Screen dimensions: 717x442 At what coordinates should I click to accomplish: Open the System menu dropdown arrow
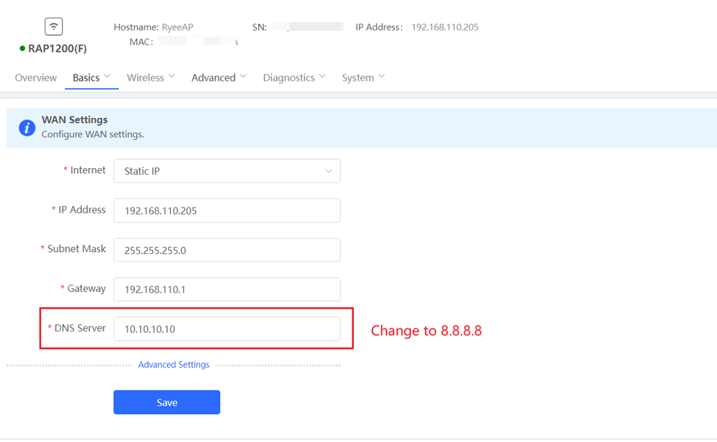click(381, 76)
